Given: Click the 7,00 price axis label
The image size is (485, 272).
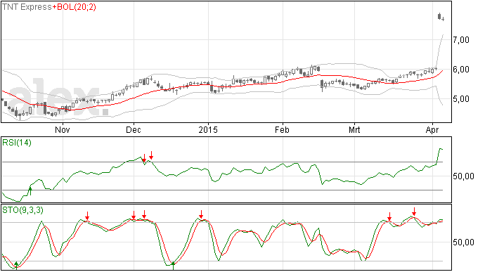Looking at the screenshot, I should pos(461,40).
